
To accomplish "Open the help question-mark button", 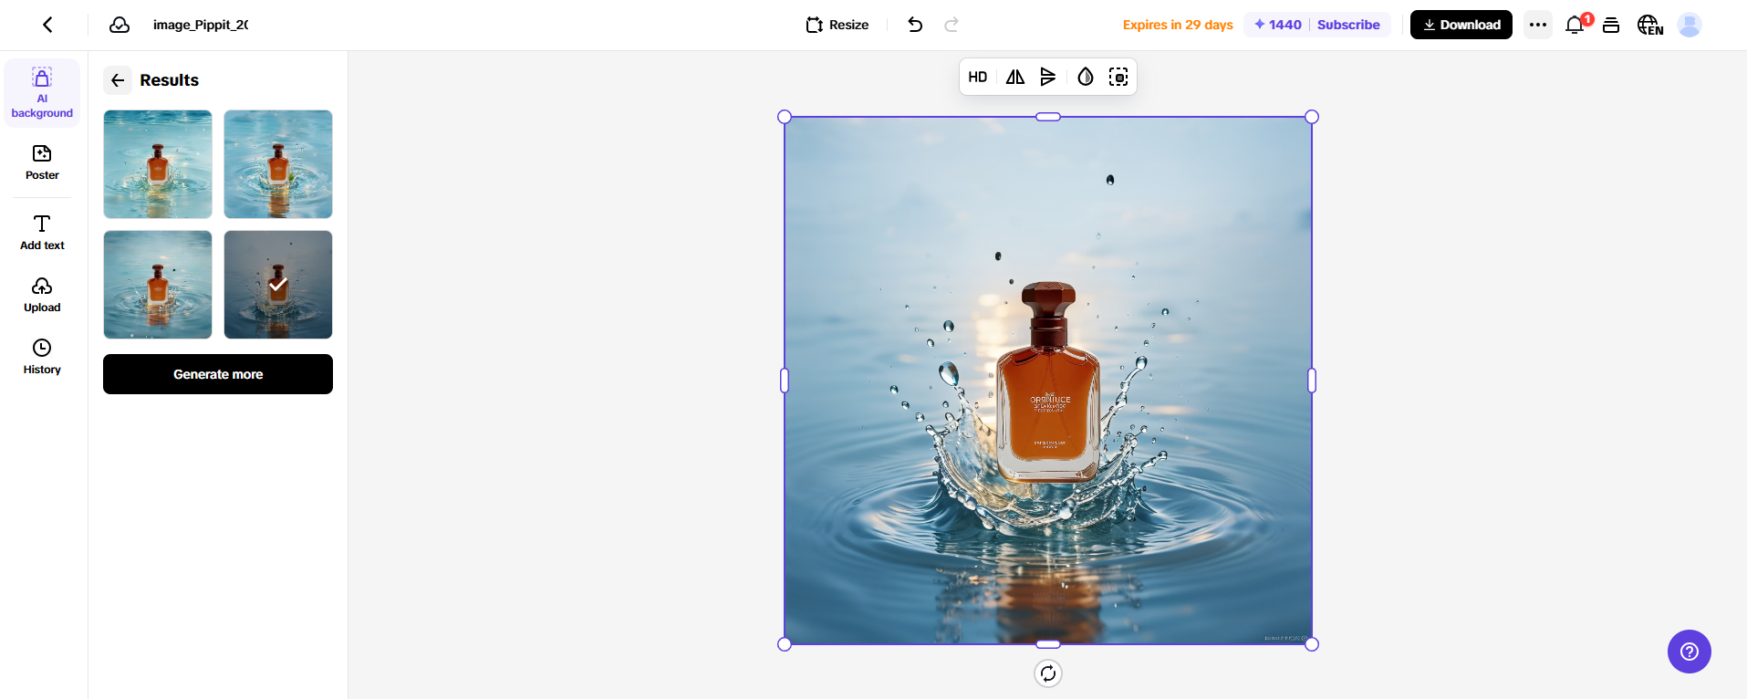I will tap(1690, 652).
